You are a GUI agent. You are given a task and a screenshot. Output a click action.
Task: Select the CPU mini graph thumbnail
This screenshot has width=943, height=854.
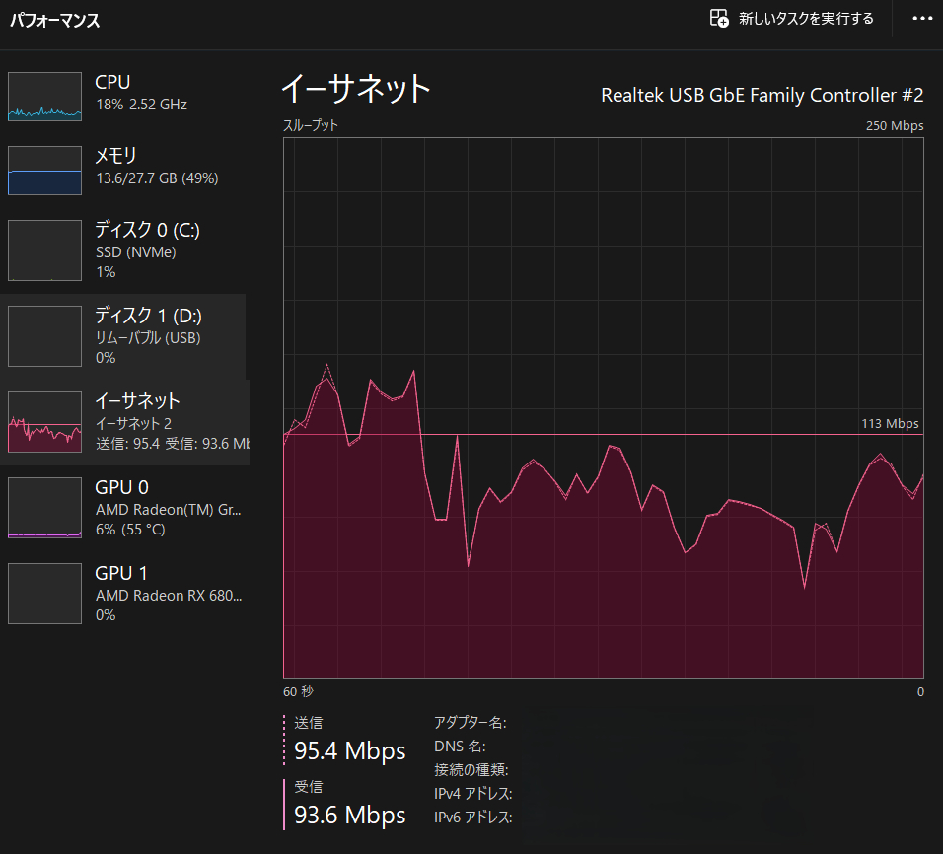tap(44, 97)
